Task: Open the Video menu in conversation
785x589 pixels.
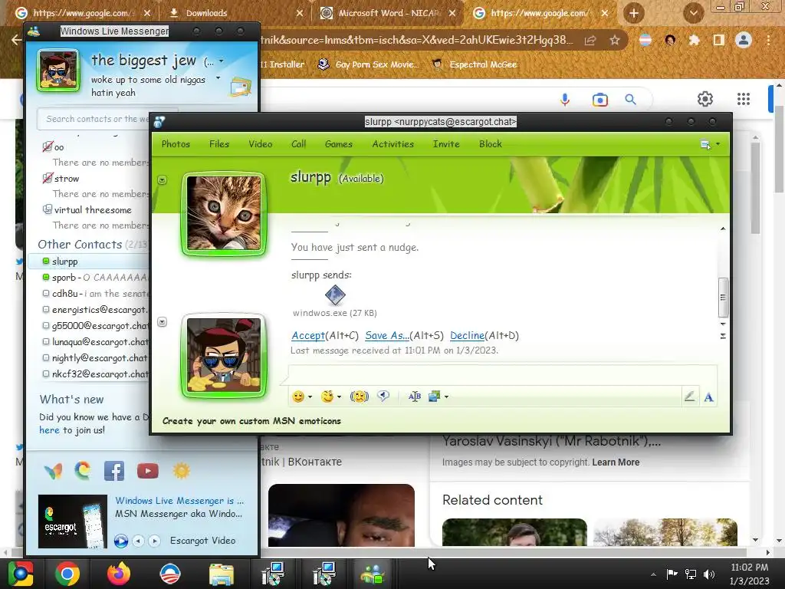Action: (261, 144)
